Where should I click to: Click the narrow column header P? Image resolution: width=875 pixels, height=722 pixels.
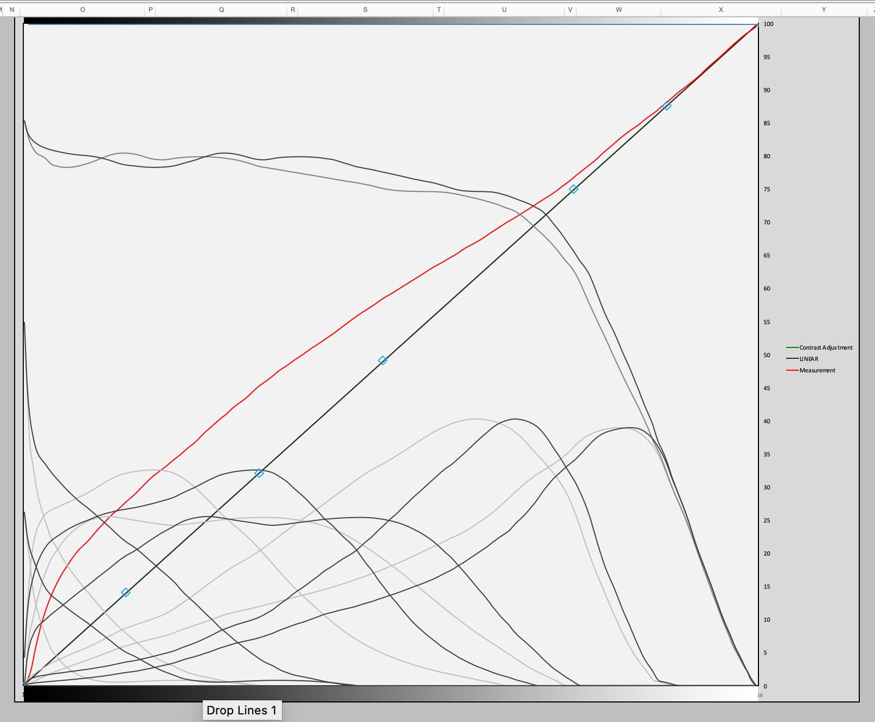(x=150, y=10)
